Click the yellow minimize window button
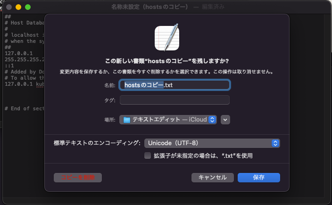 (18, 7)
